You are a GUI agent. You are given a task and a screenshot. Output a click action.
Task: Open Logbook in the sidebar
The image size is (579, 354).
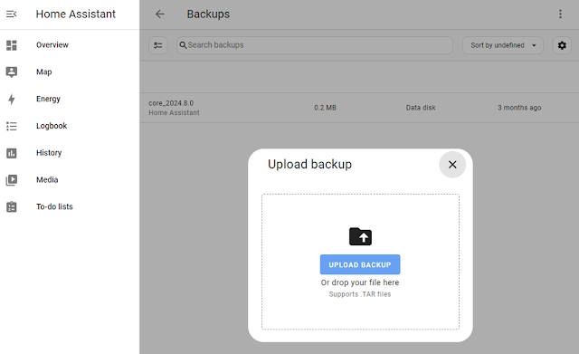52,126
